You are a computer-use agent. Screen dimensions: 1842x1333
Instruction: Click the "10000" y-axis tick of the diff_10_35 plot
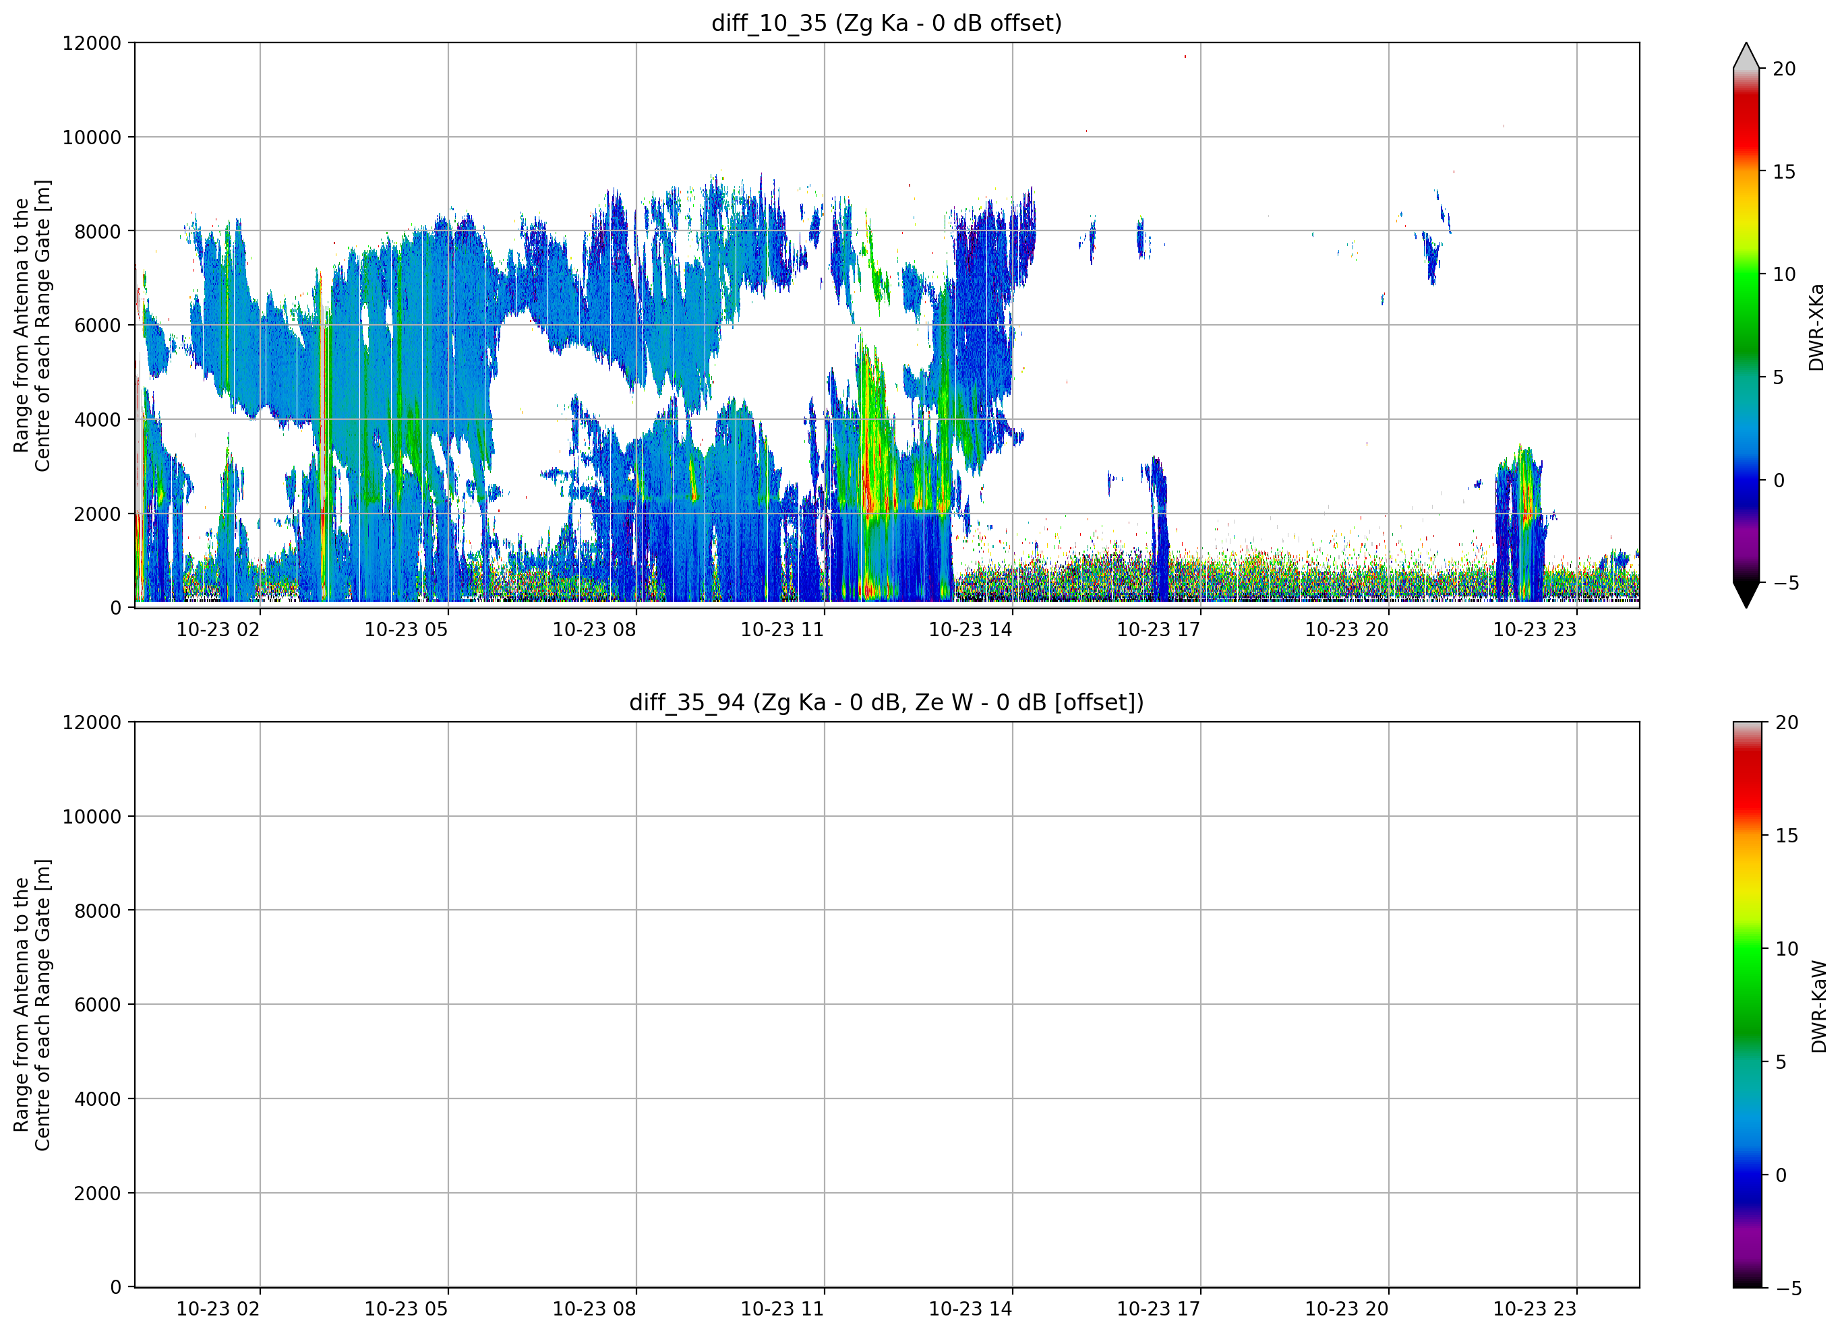92,137
